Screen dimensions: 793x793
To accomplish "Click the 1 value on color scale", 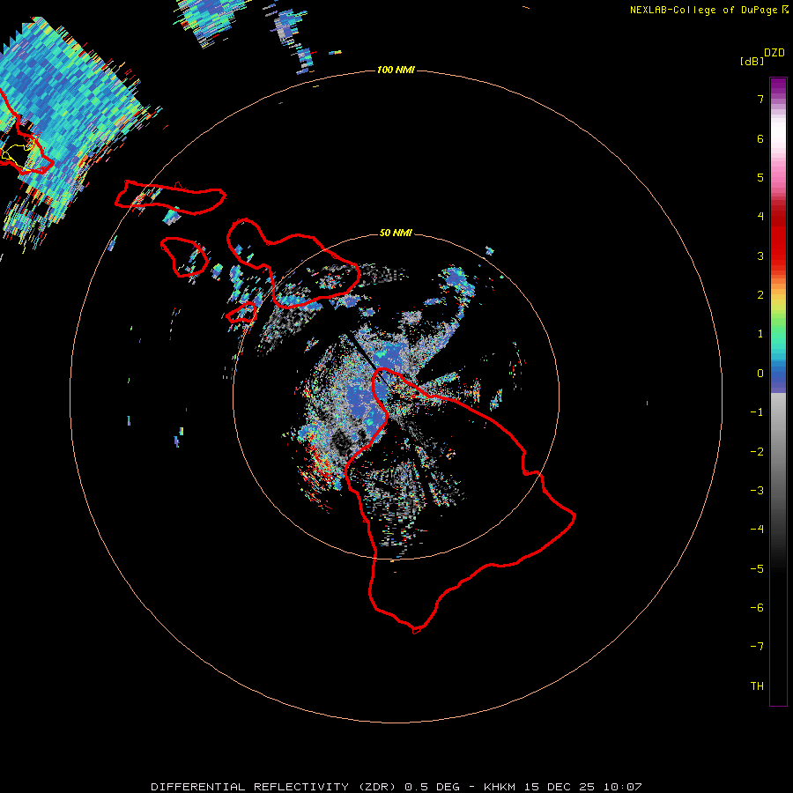I will [760, 334].
